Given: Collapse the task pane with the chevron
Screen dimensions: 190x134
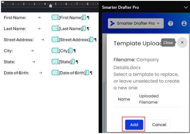Looking at the screenshot, I should (186, 7).
